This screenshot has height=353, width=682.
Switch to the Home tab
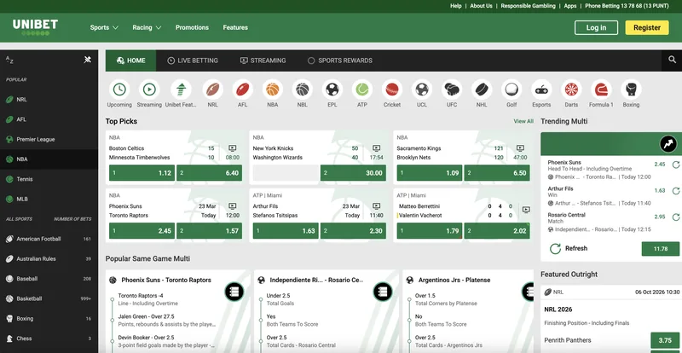[x=131, y=61]
